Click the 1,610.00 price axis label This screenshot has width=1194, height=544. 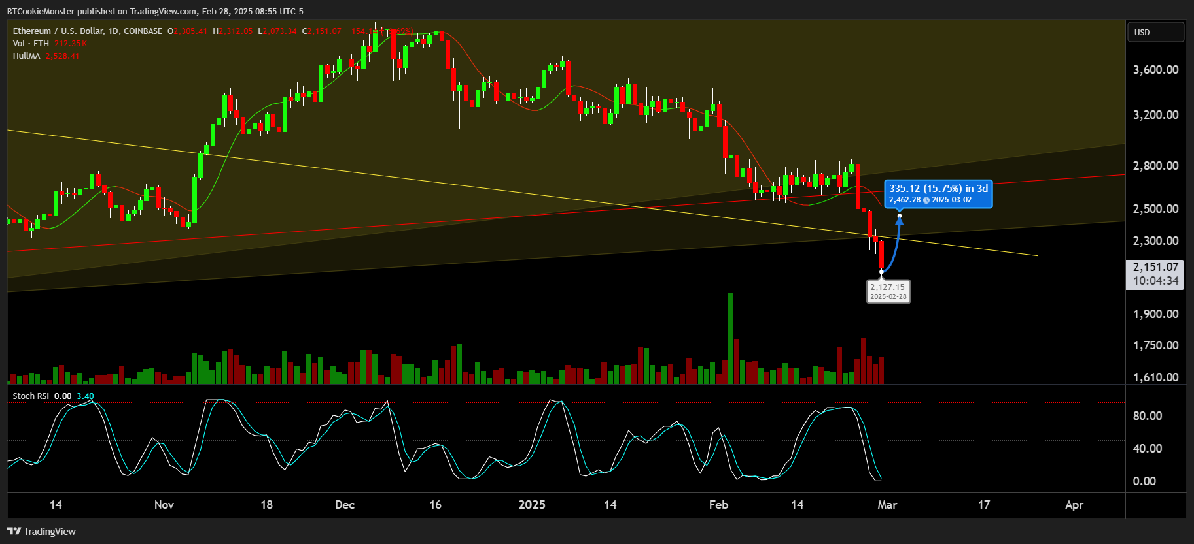[1155, 377]
